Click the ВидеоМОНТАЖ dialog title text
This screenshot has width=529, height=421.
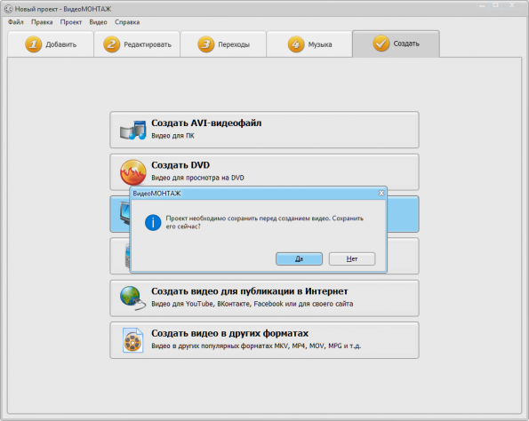tap(156, 194)
